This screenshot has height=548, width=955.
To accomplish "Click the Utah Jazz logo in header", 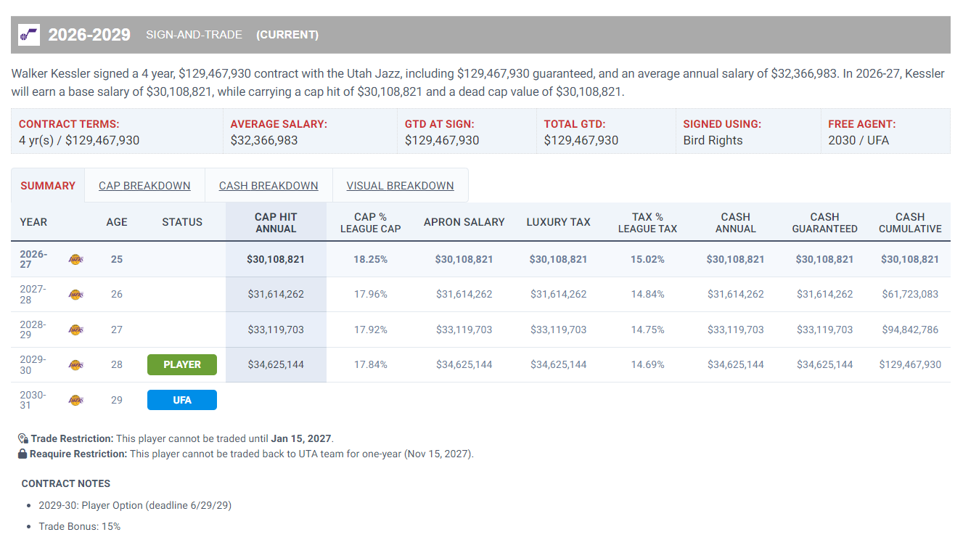I will [x=29, y=34].
